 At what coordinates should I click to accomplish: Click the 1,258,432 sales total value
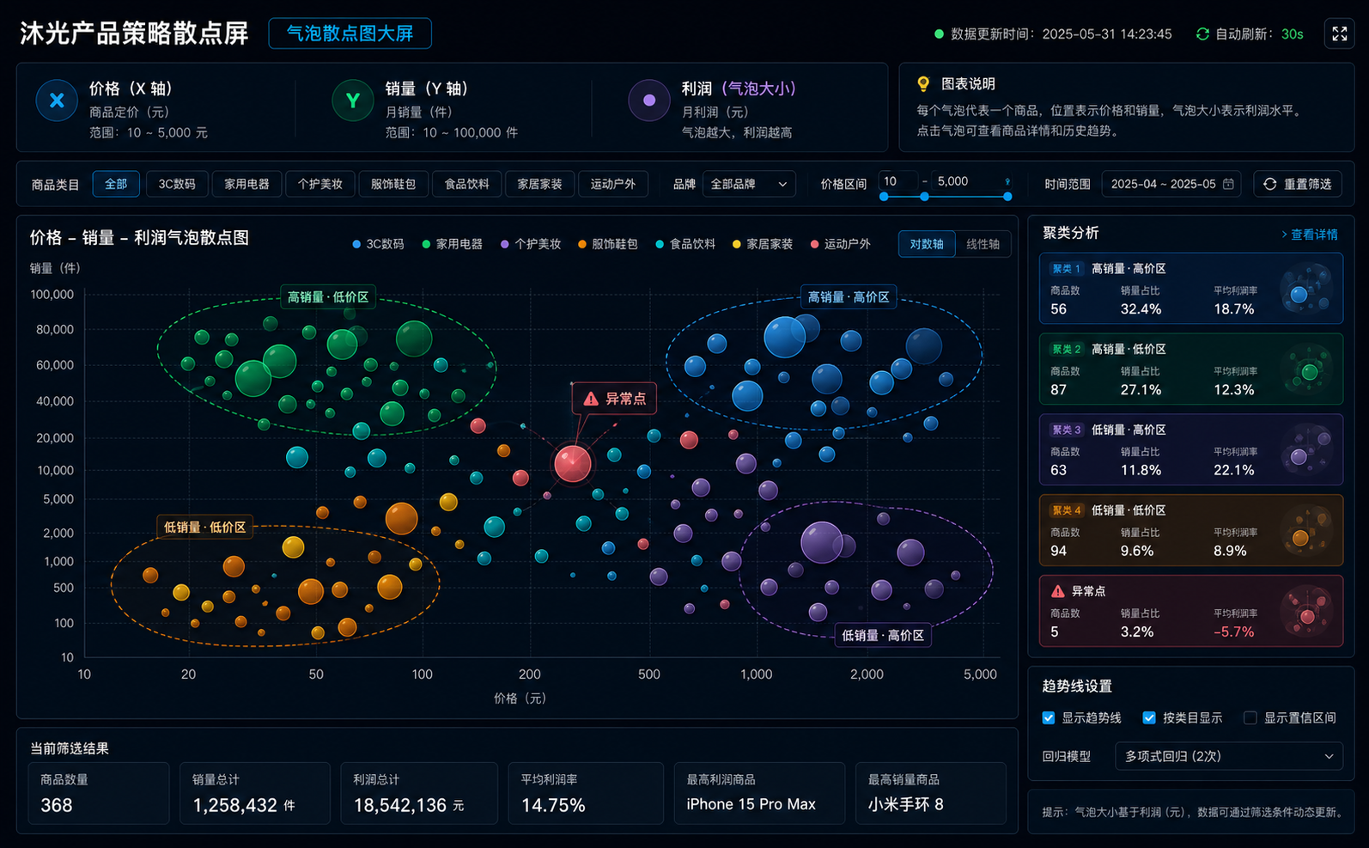click(235, 805)
